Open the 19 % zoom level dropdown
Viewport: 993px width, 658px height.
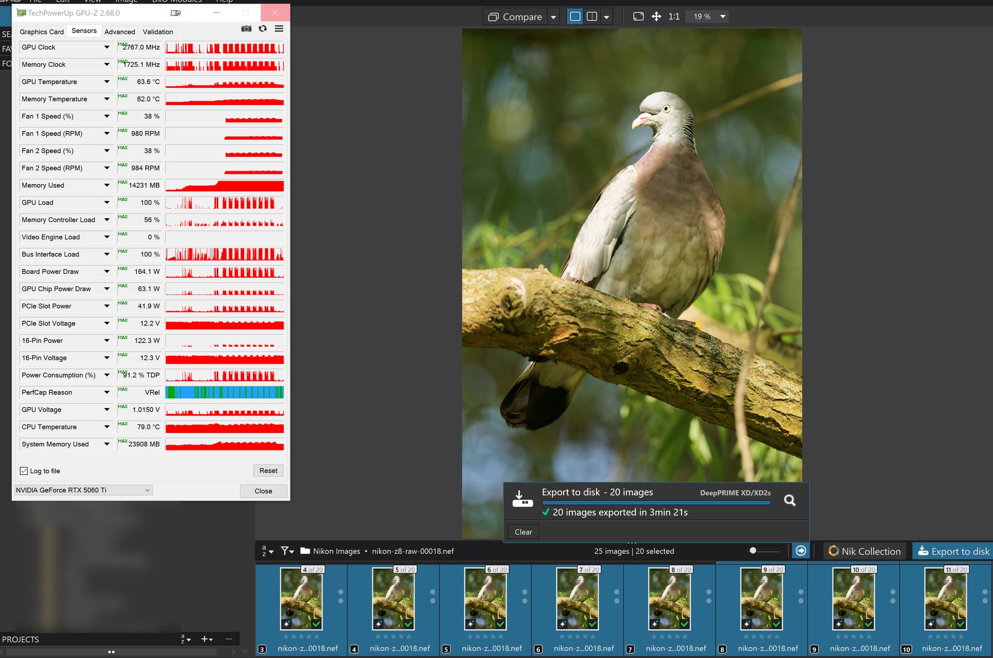723,17
